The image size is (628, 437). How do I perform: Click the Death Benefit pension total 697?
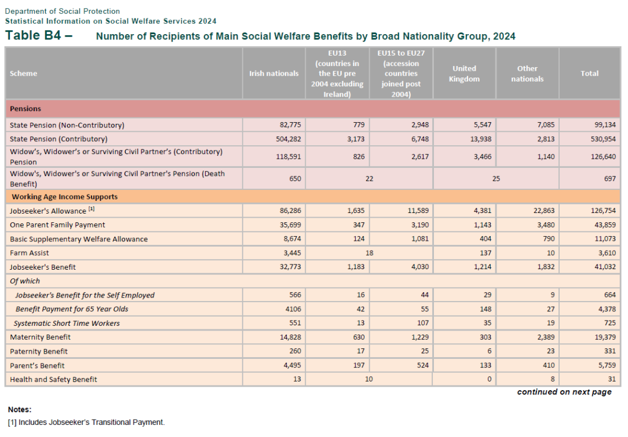[x=610, y=178]
